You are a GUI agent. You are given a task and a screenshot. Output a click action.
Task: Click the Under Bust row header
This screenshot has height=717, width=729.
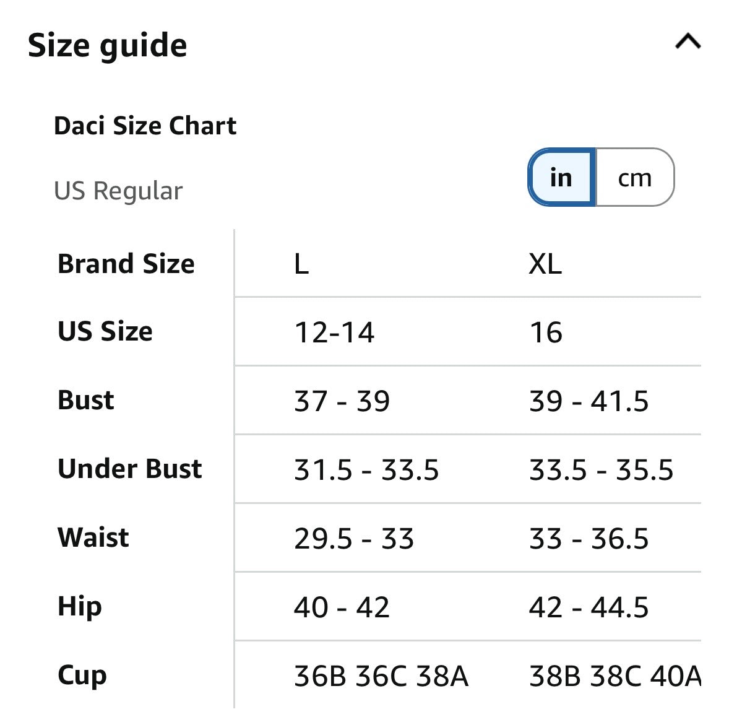(x=130, y=469)
